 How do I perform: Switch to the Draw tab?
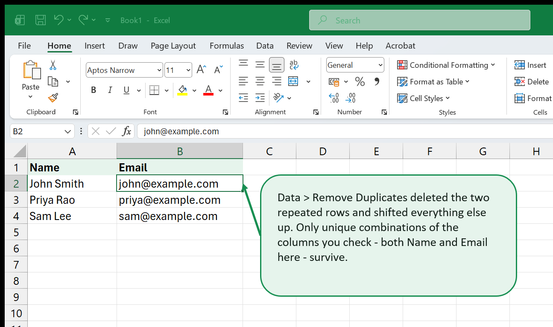click(x=128, y=46)
